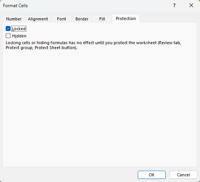This screenshot has width=200, height=182.
Task: Open the Alignment tab
Action: click(x=38, y=19)
